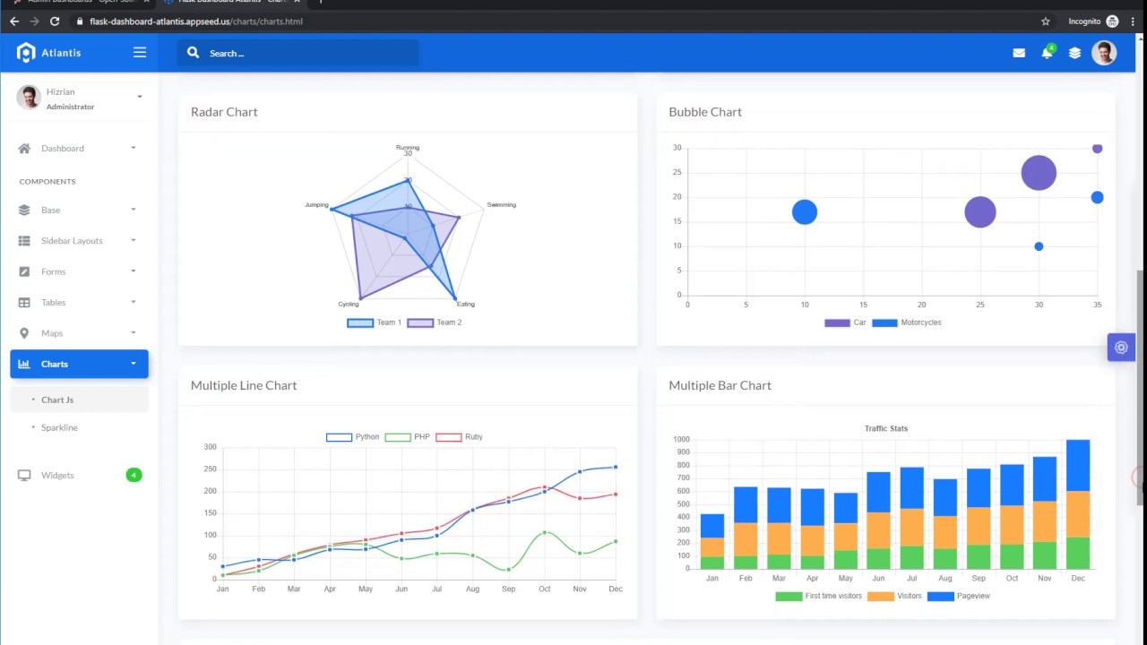Screen dimensions: 1147x645
Task: Open the quick actions layers icon
Action: pos(1074,53)
